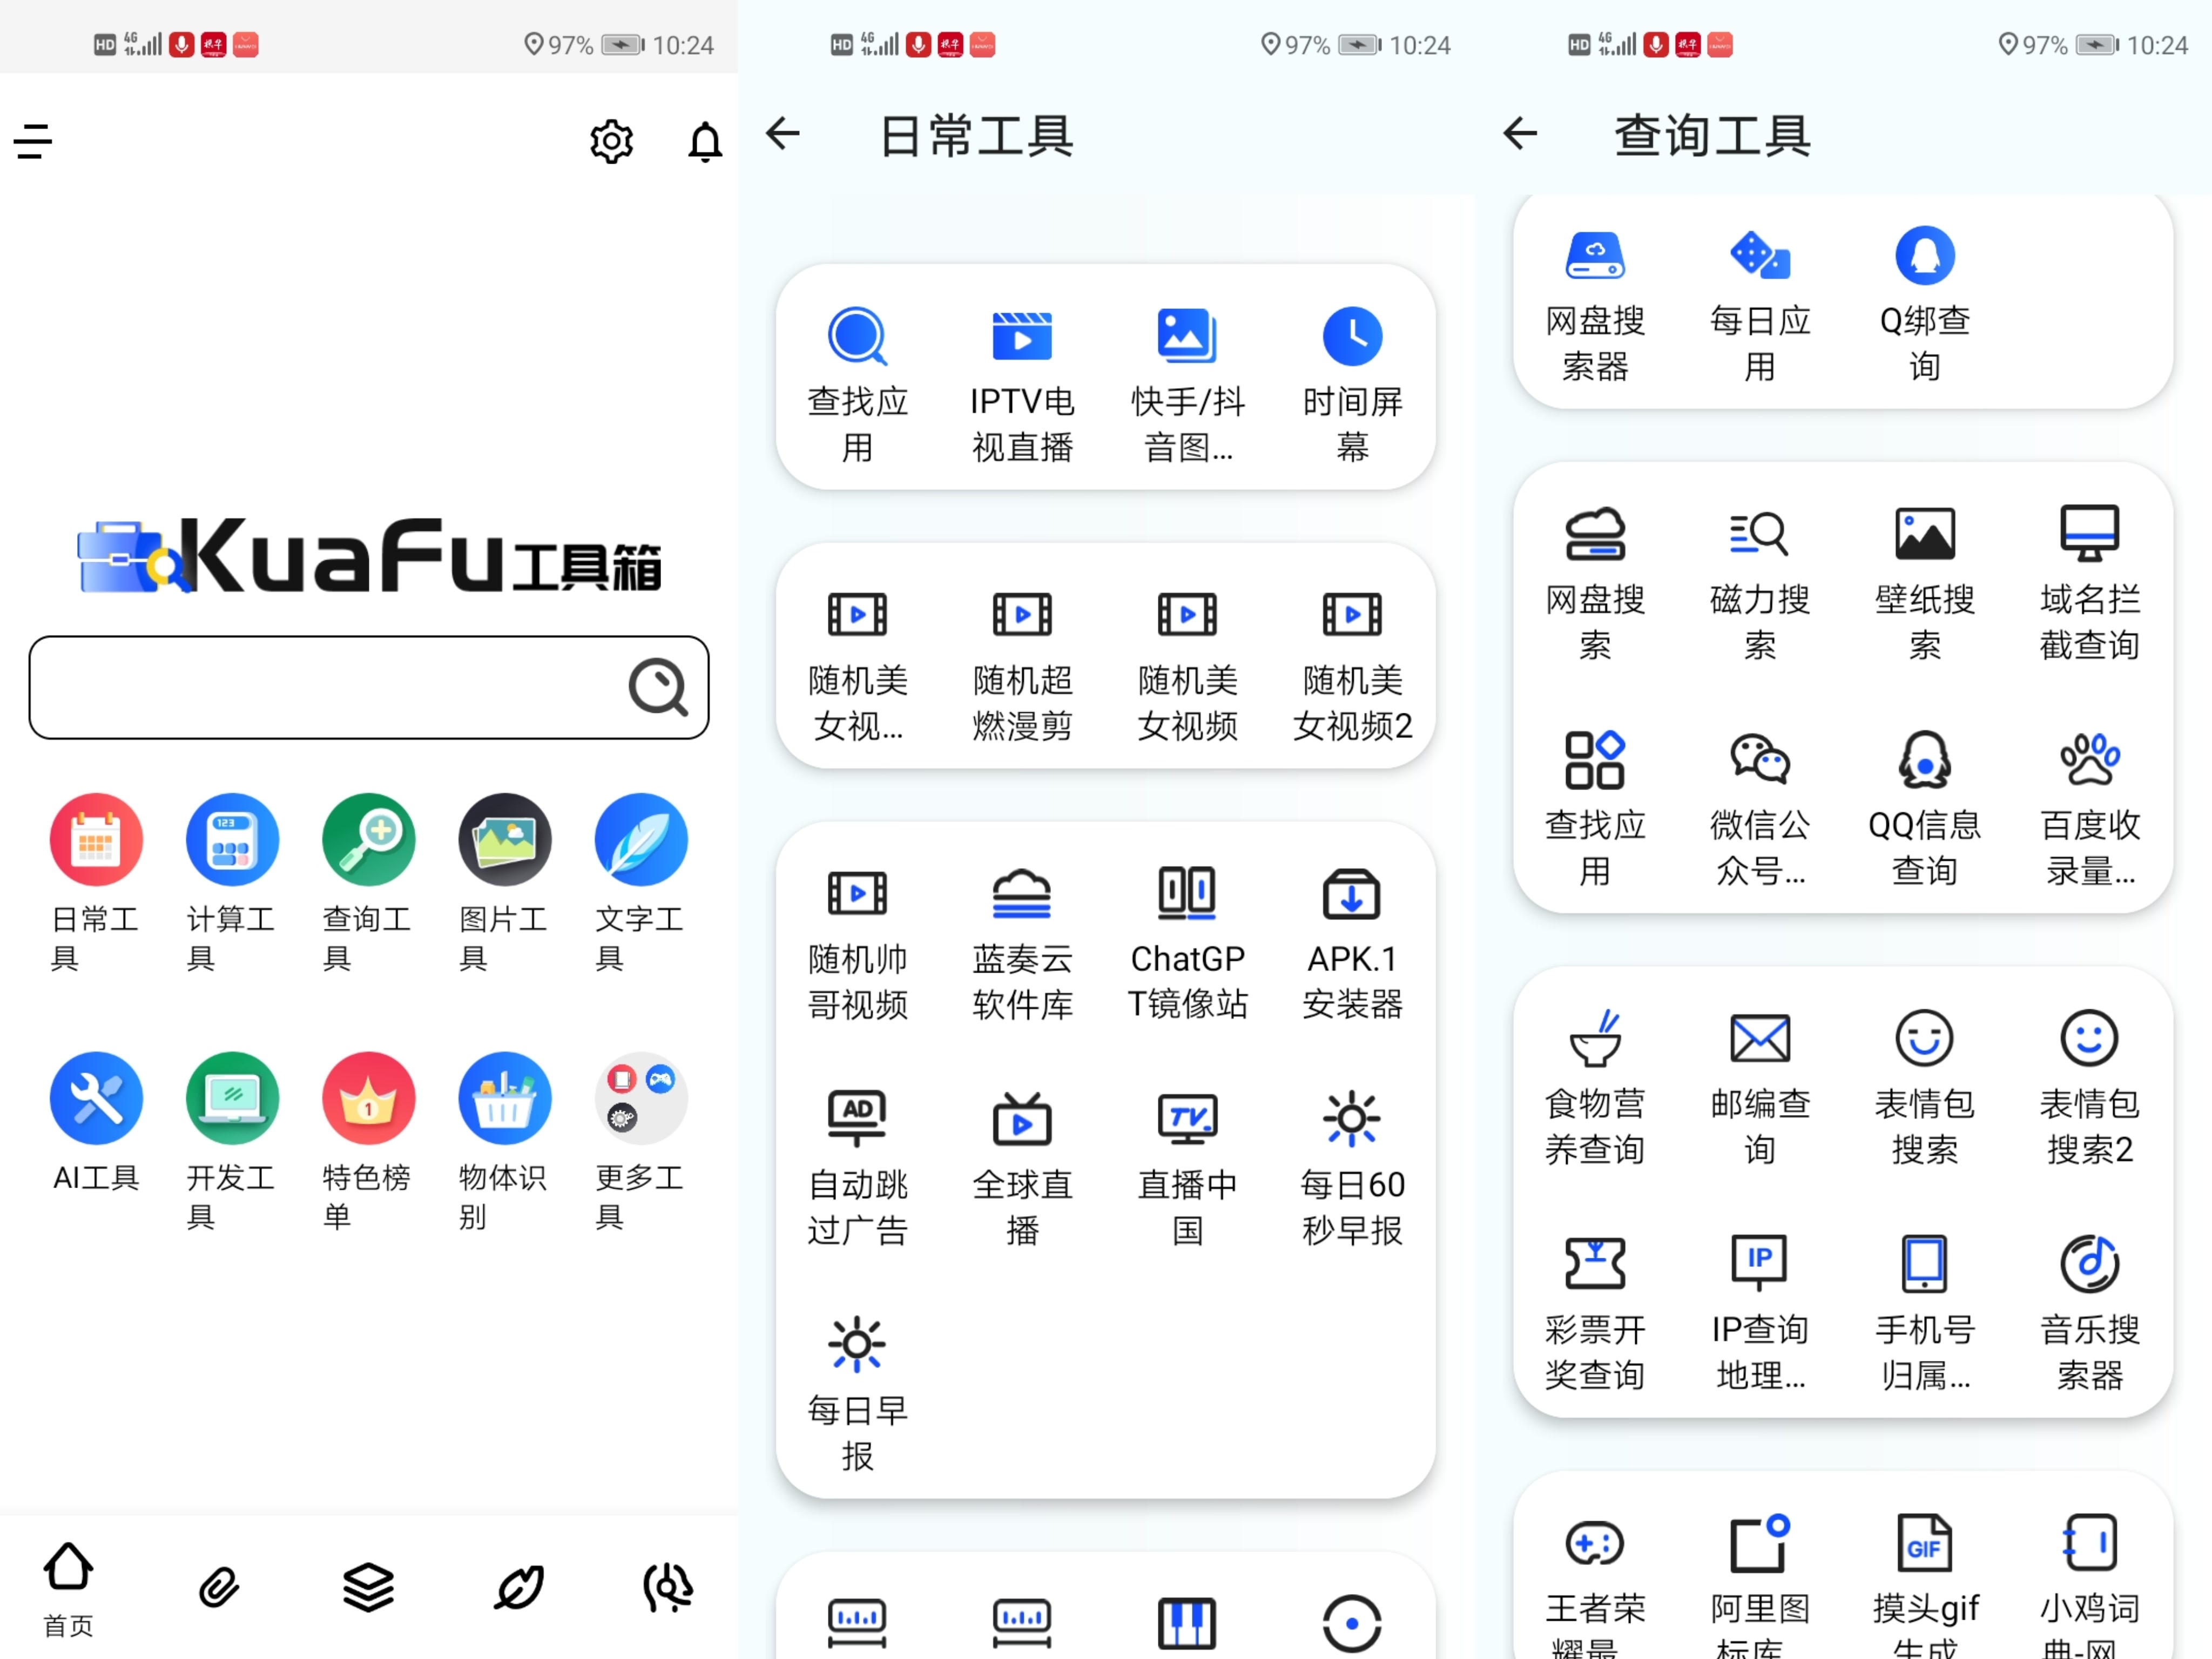Click the search magnifier in search box

[658, 687]
